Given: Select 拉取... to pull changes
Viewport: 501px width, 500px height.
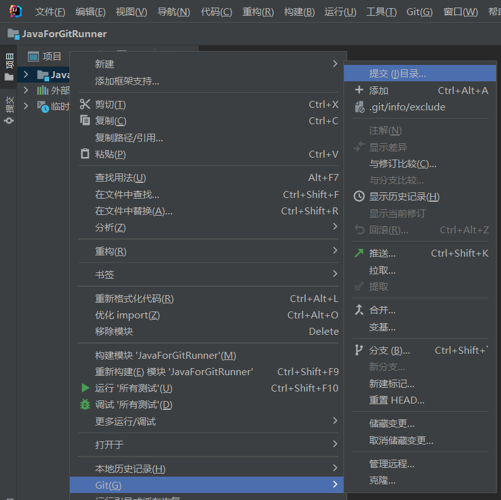Looking at the screenshot, I should [x=420, y=270].
